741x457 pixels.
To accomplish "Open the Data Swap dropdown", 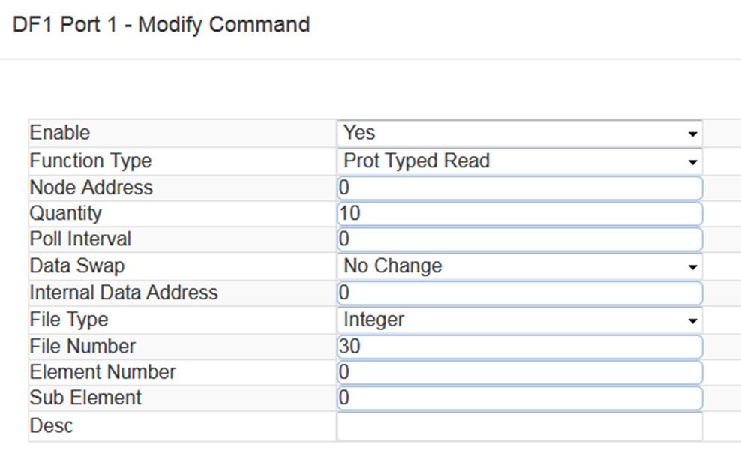I will click(x=519, y=266).
